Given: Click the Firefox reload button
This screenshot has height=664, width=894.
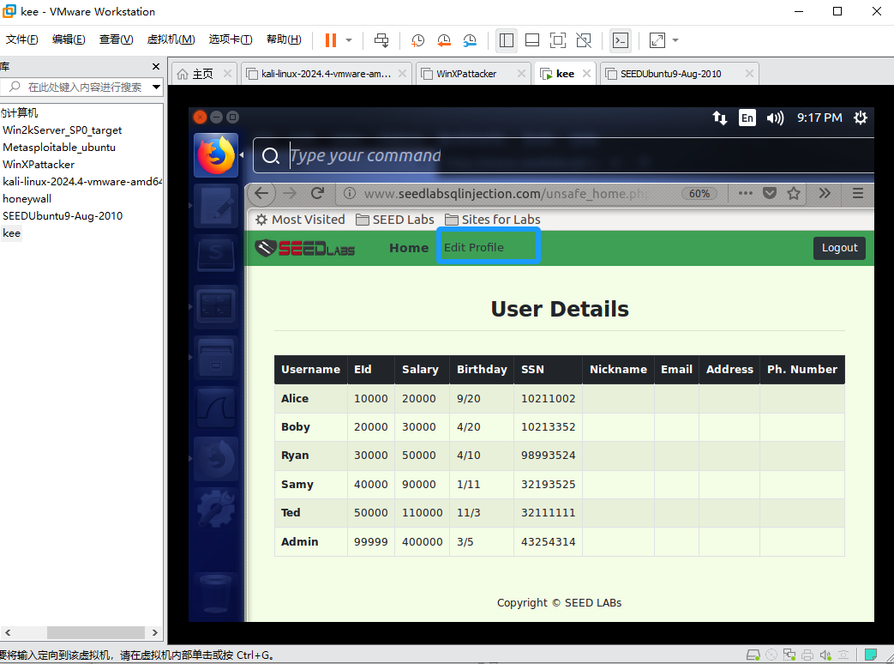Looking at the screenshot, I should pyautogui.click(x=318, y=193).
